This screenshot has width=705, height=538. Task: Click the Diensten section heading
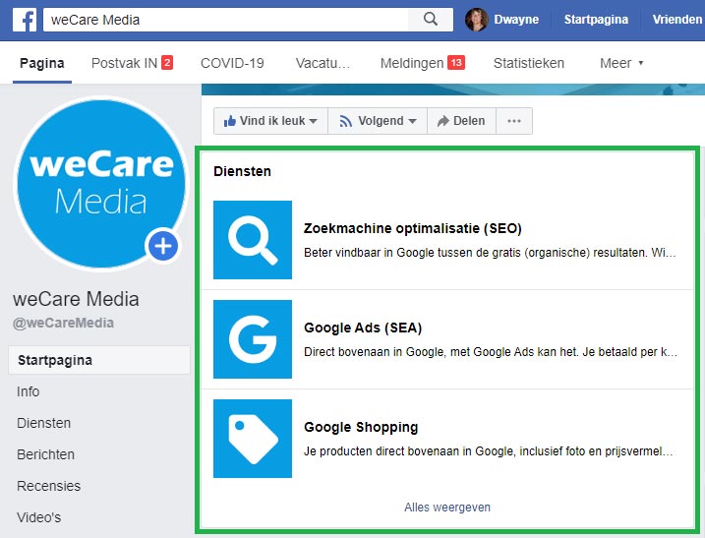coord(242,171)
